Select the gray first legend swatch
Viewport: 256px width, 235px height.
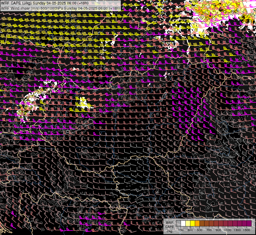point(178,223)
